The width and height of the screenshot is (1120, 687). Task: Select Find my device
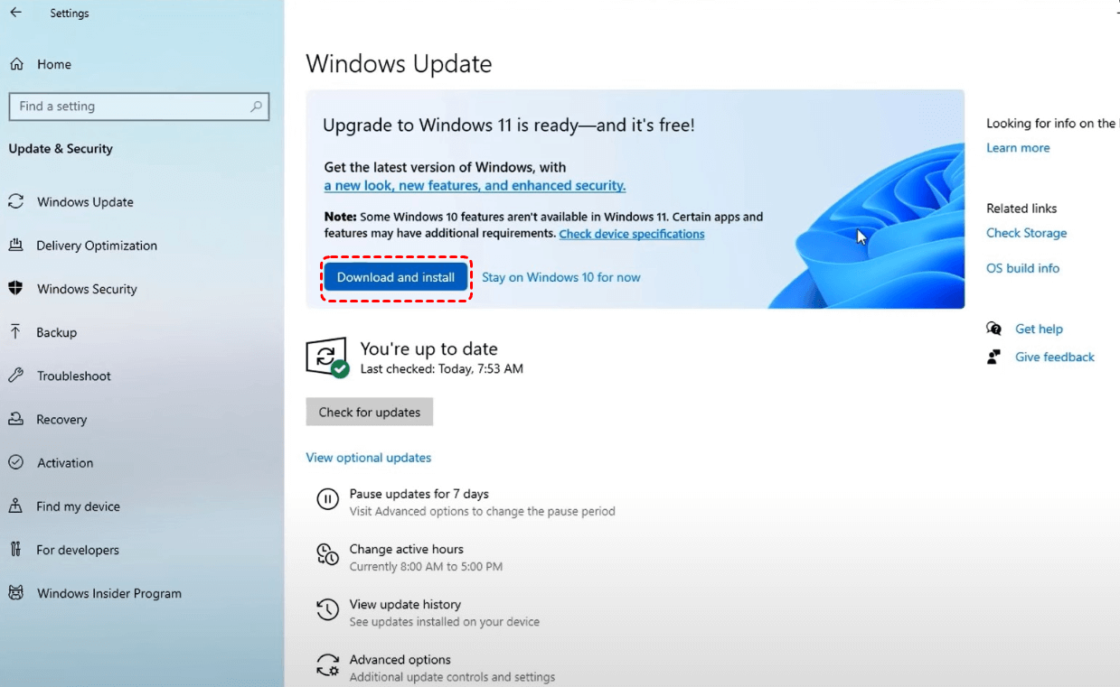click(78, 506)
